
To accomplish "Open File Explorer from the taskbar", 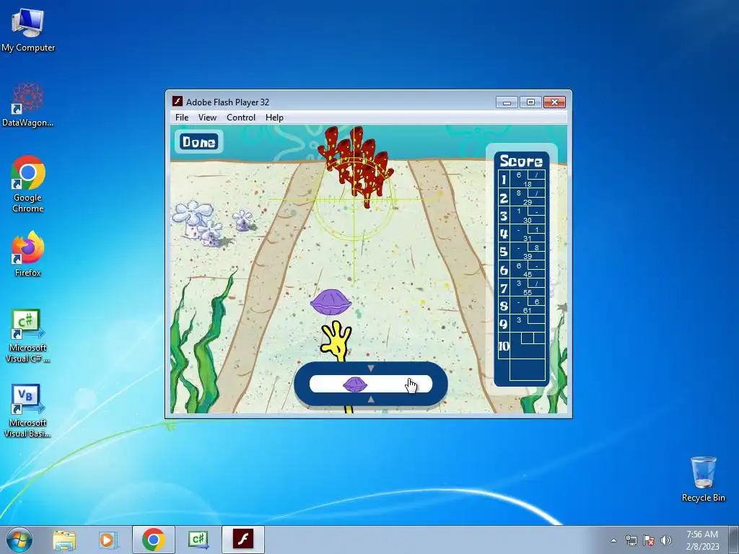I will point(64,540).
